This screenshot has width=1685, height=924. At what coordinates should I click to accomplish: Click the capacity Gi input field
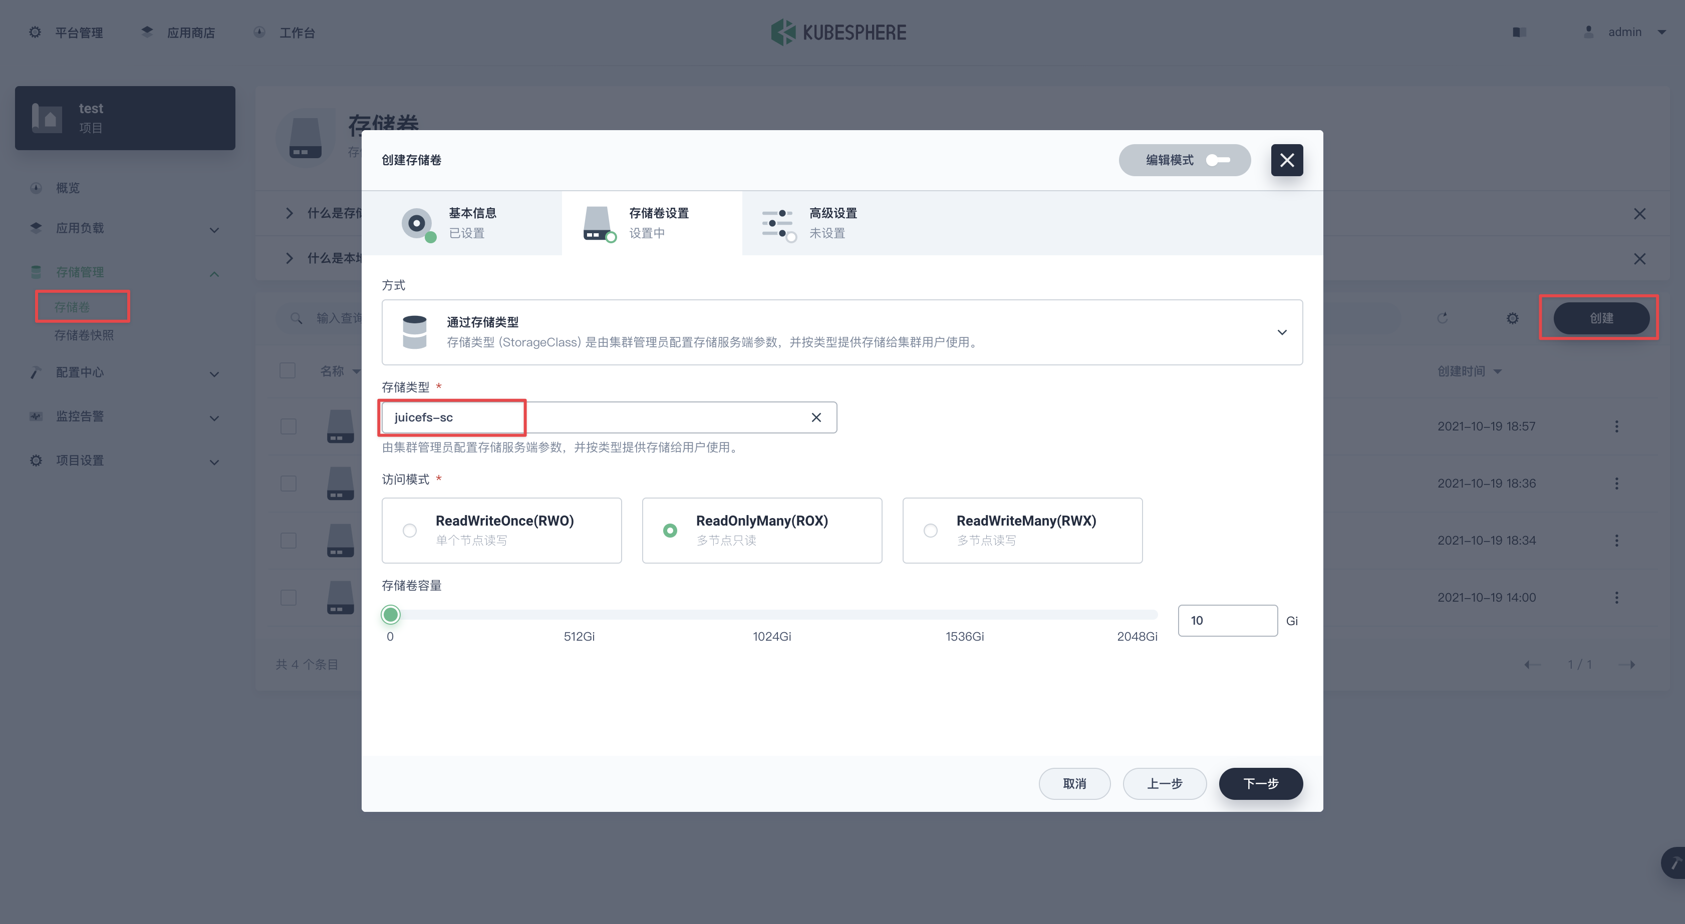pyautogui.click(x=1227, y=620)
